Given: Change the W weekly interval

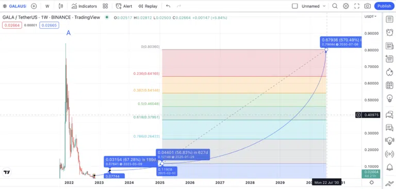Looking at the screenshot, I should tap(47, 6).
